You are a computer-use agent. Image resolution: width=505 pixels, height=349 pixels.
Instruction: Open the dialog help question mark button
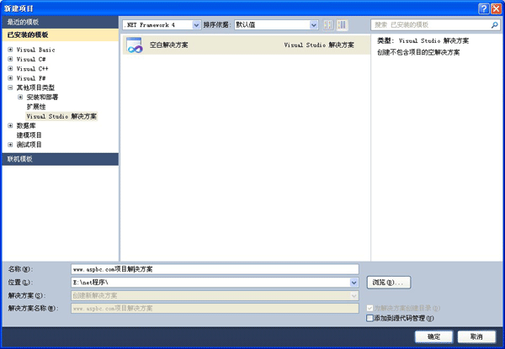click(x=483, y=8)
